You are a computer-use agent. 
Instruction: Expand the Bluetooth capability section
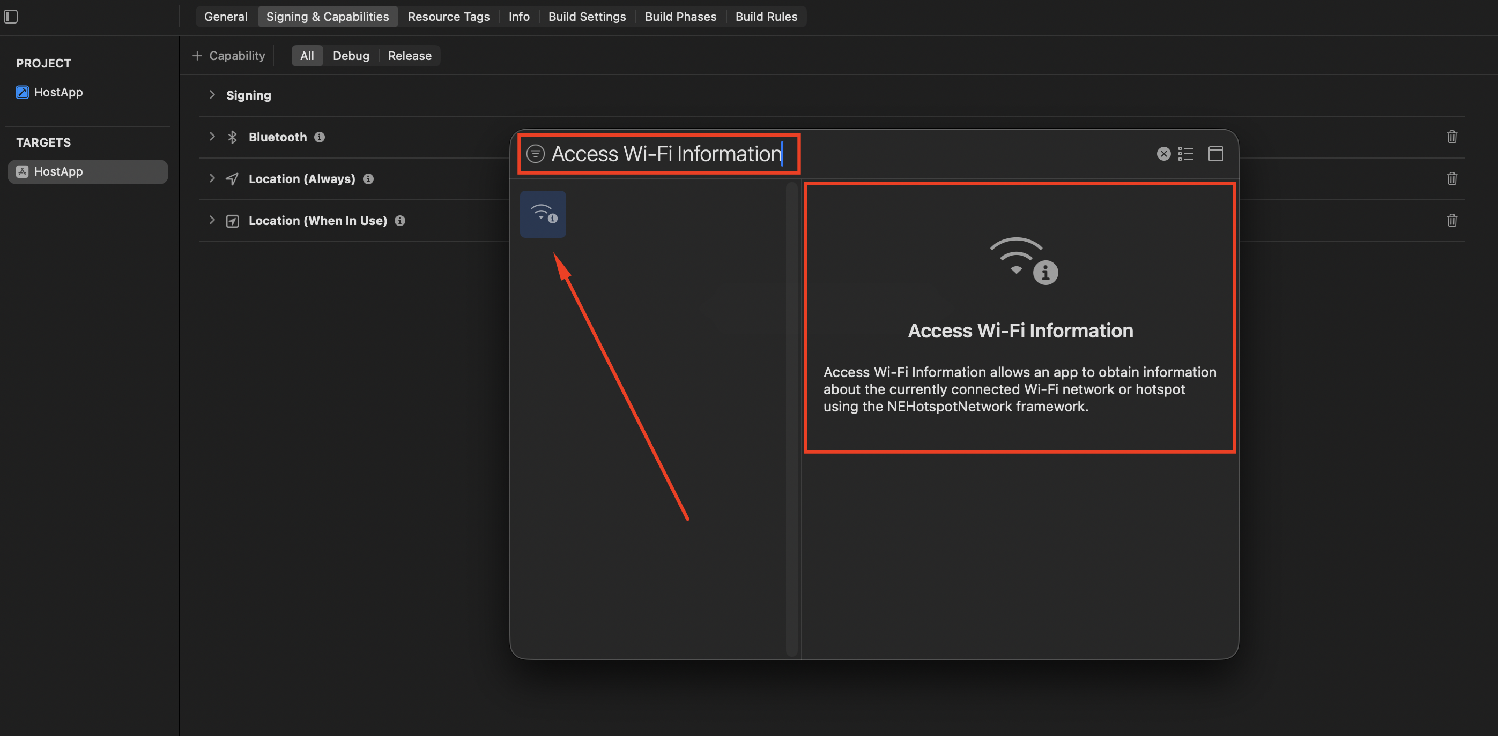click(212, 137)
